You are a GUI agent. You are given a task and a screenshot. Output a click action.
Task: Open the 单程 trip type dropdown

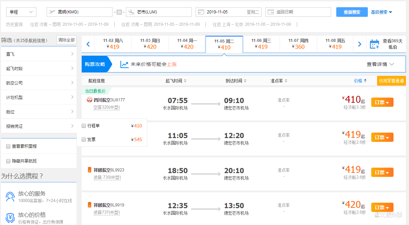pyautogui.click(x=21, y=12)
